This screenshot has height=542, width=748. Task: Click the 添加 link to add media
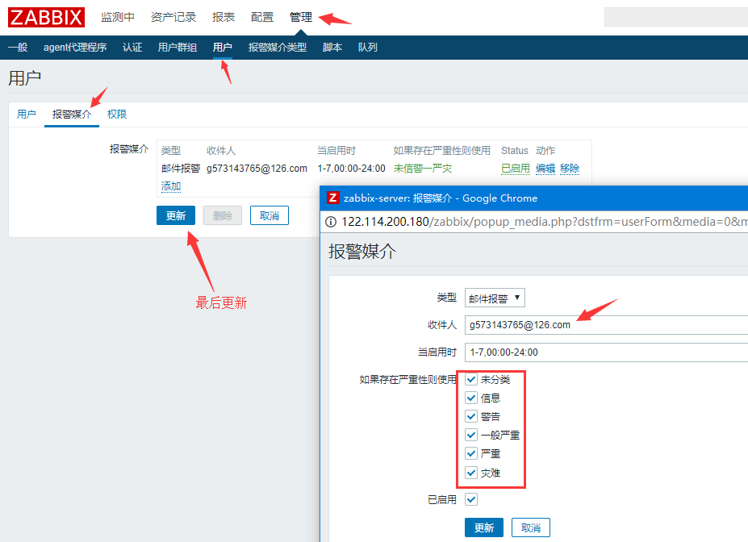pos(171,186)
